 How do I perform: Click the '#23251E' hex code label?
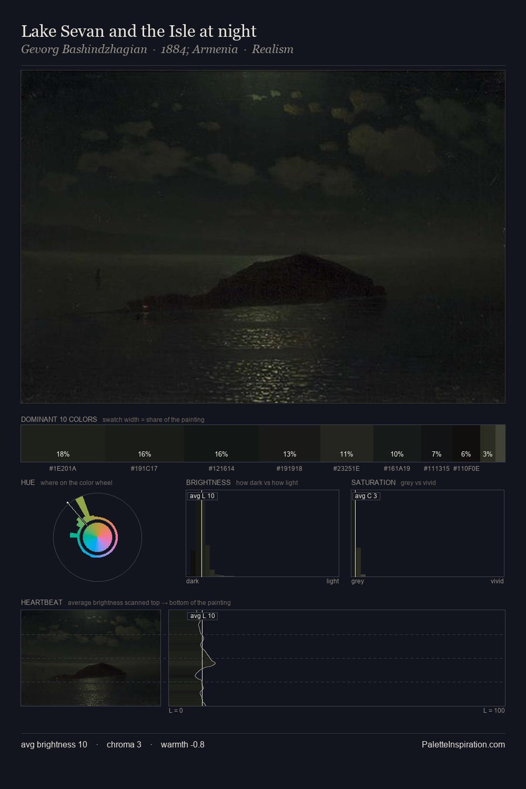[347, 469]
